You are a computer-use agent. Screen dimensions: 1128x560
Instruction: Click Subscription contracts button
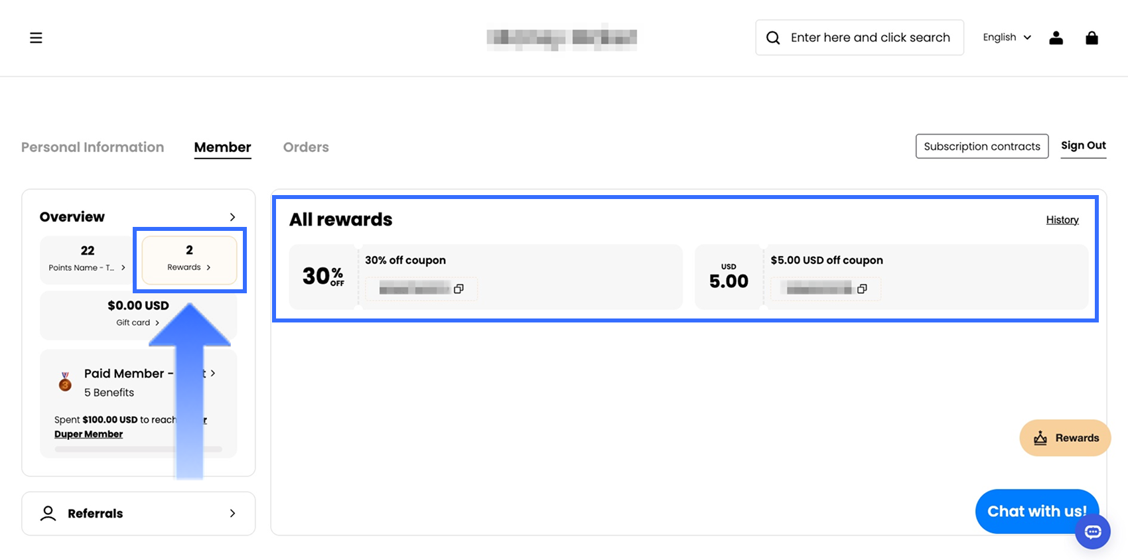click(981, 146)
